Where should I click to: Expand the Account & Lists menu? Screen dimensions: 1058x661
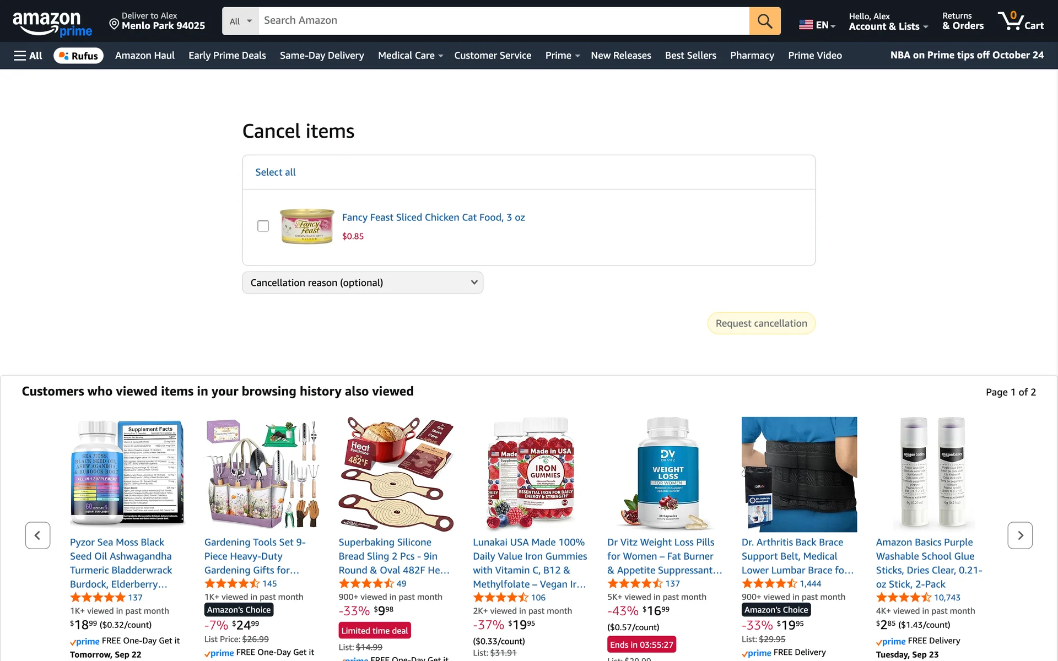coord(888,21)
